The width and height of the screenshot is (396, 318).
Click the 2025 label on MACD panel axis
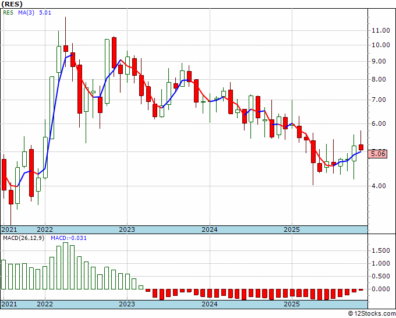(292, 304)
